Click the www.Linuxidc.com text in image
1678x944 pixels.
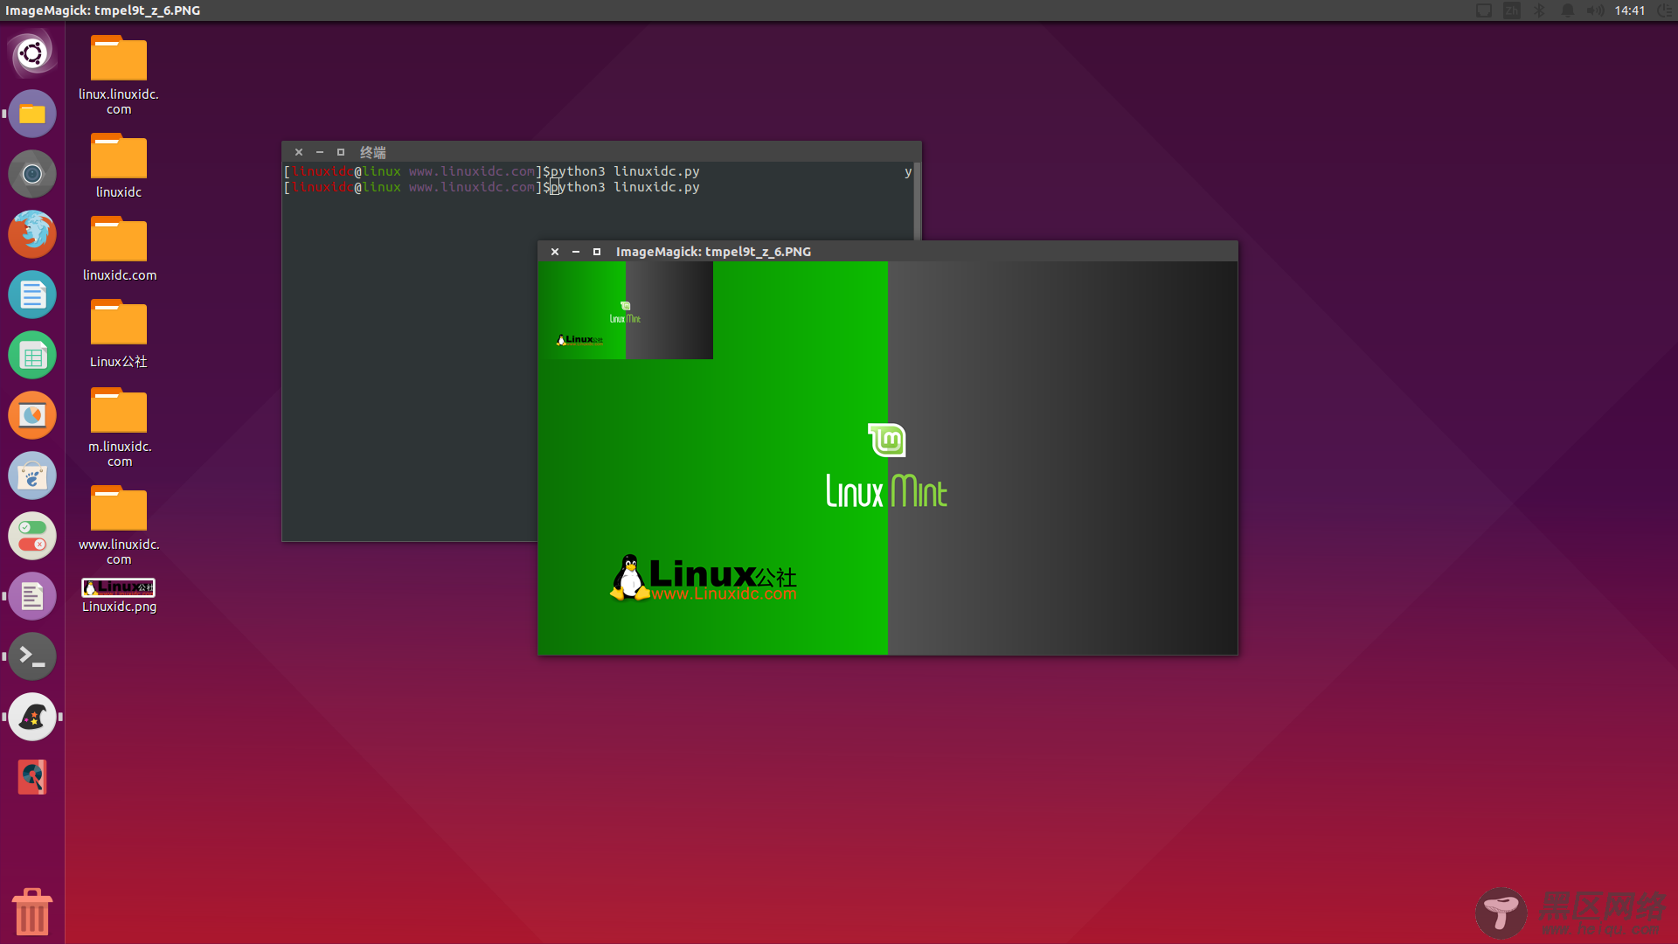pyautogui.click(x=724, y=594)
